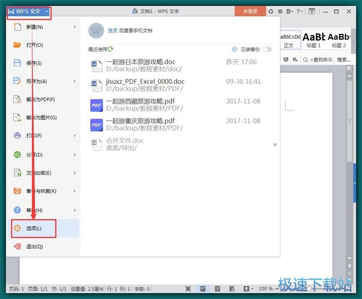Screen dimensions: 362x299
Task: Click 字数: 0 in status bar
Action: 142,289
